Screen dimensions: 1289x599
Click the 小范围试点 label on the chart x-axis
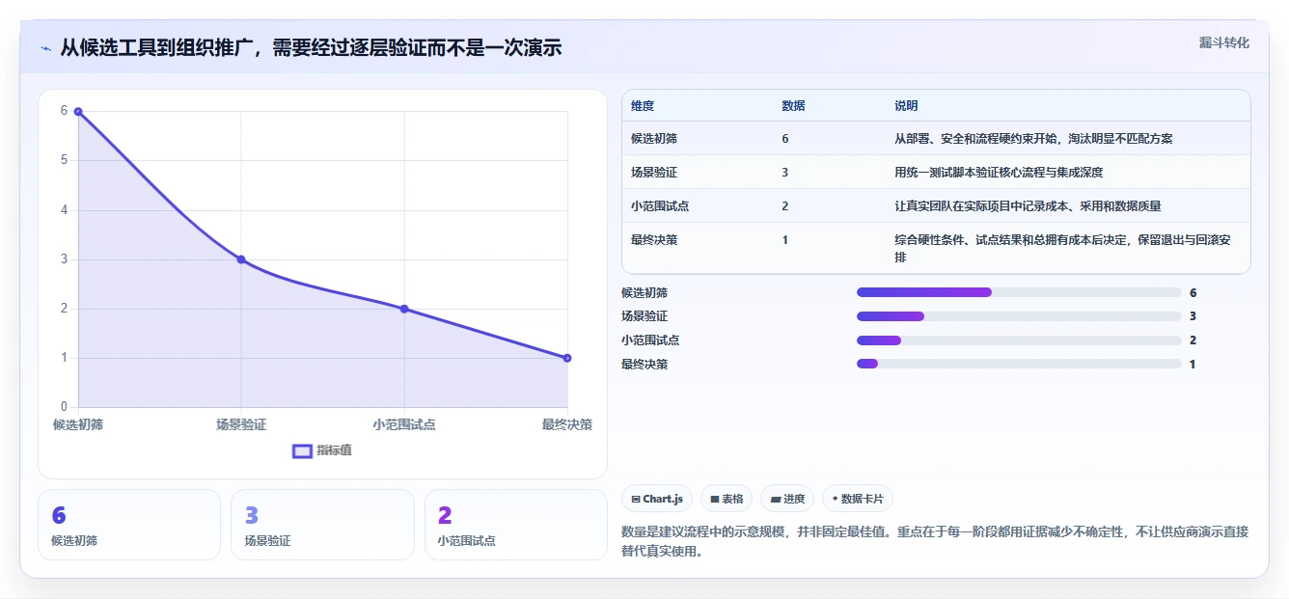click(404, 424)
